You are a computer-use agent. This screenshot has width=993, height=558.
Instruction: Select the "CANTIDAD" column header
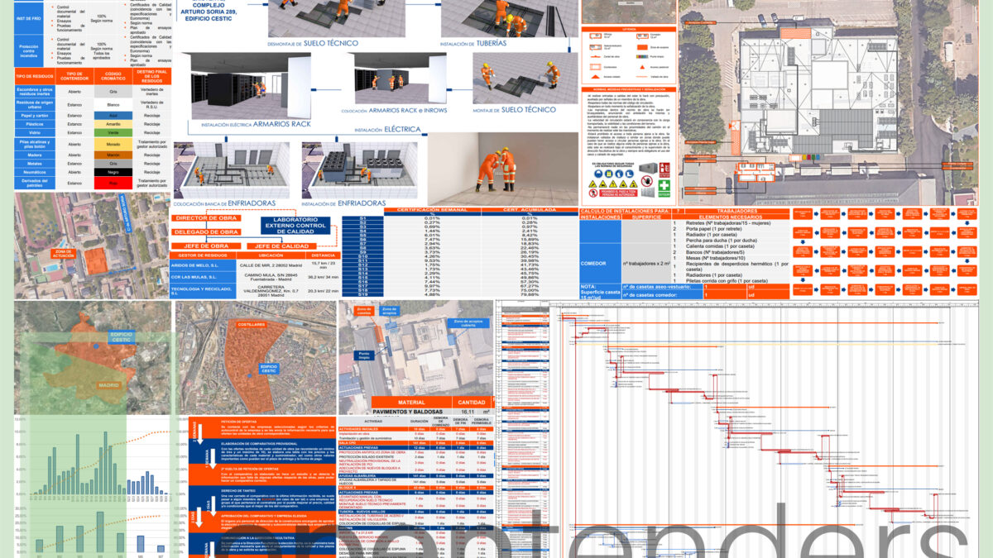tap(472, 402)
